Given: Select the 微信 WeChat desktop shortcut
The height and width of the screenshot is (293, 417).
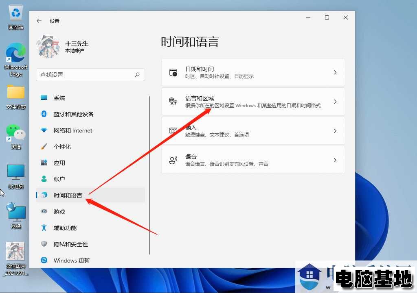Looking at the screenshot, I should click(x=16, y=137).
